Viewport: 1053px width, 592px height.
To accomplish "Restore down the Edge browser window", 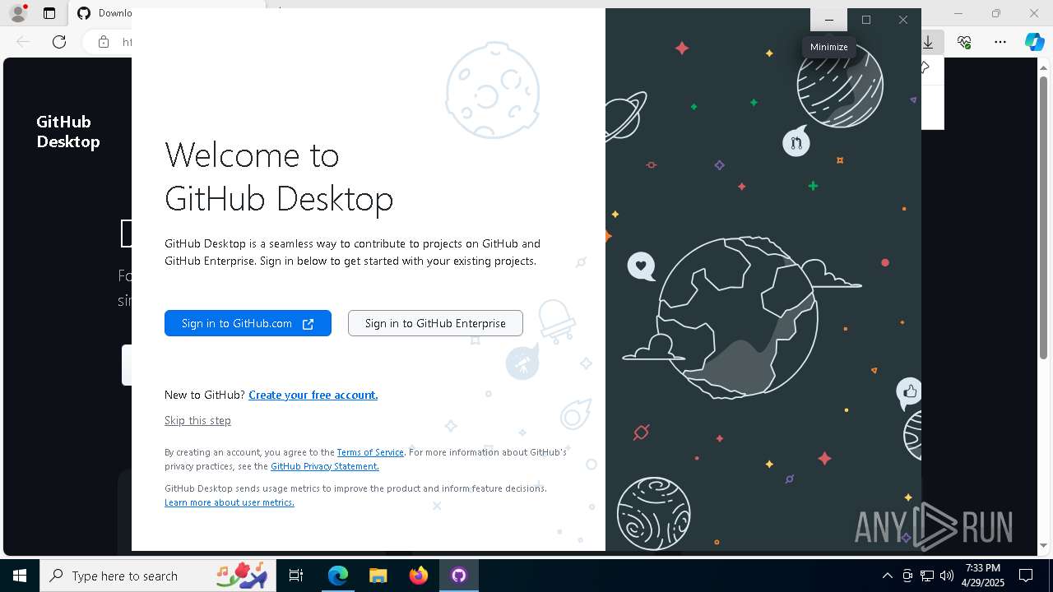I will pyautogui.click(x=996, y=13).
